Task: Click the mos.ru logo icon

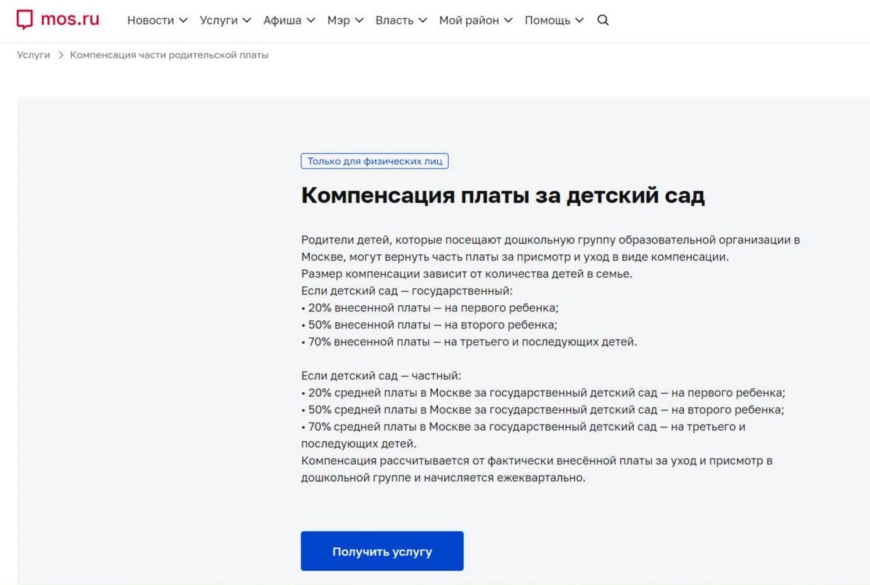Action: pos(25,19)
